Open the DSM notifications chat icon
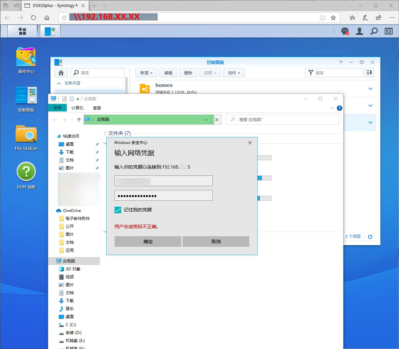399x349 pixels. (345, 31)
